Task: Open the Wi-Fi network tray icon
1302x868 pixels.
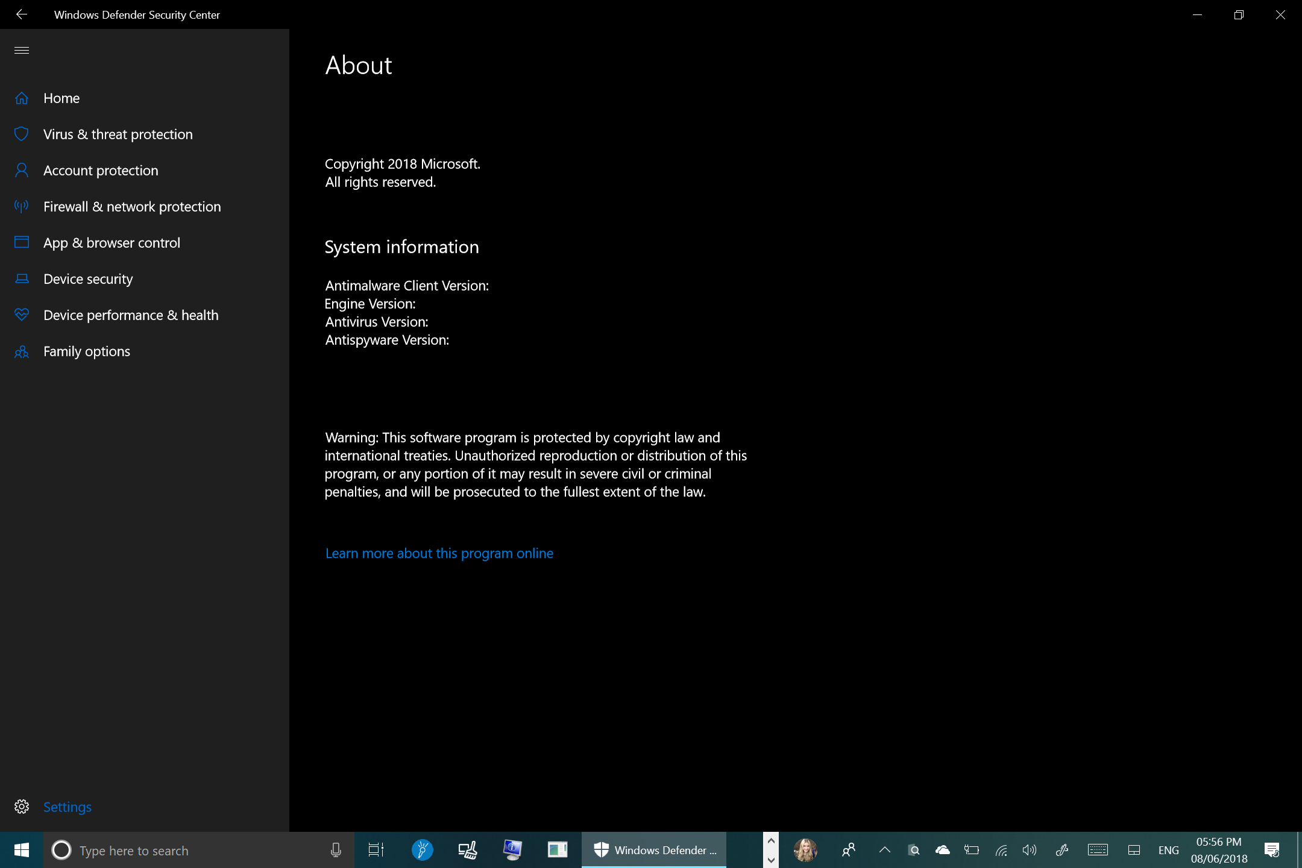Action: pyautogui.click(x=1001, y=850)
